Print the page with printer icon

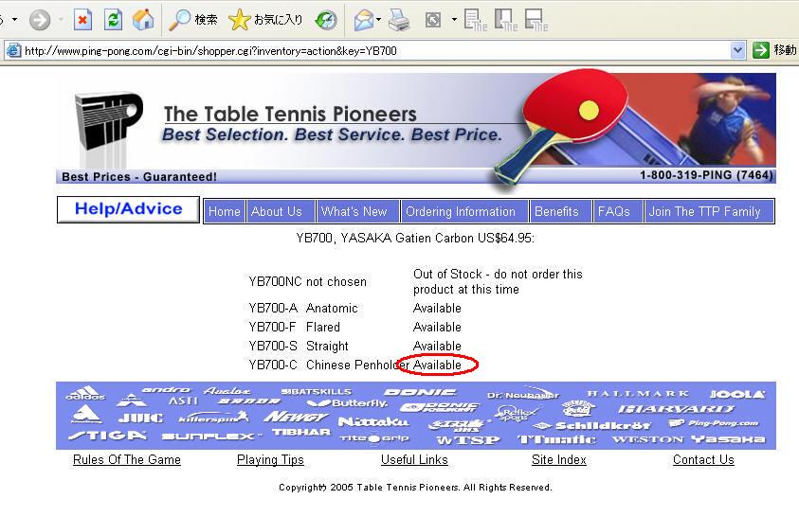[x=398, y=20]
